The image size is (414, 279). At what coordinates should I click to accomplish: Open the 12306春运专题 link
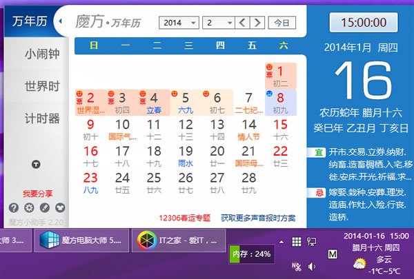(184, 218)
